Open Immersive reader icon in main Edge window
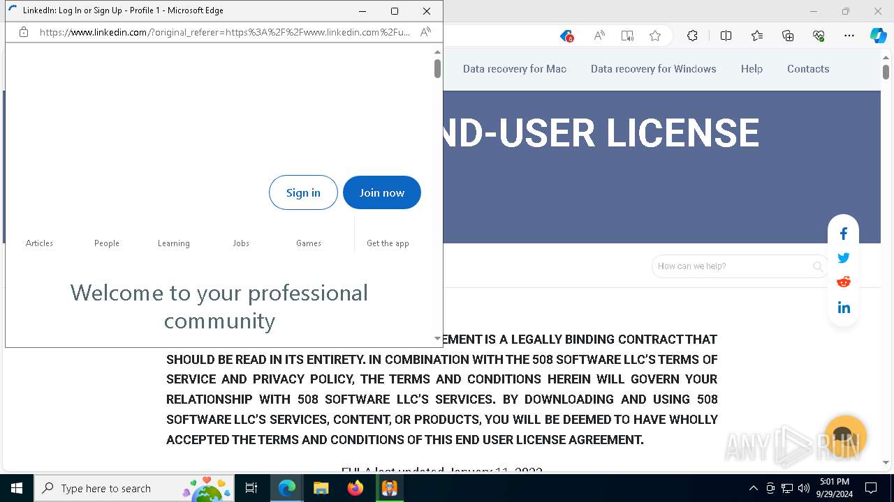This screenshot has width=894, height=502. pos(627,36)
